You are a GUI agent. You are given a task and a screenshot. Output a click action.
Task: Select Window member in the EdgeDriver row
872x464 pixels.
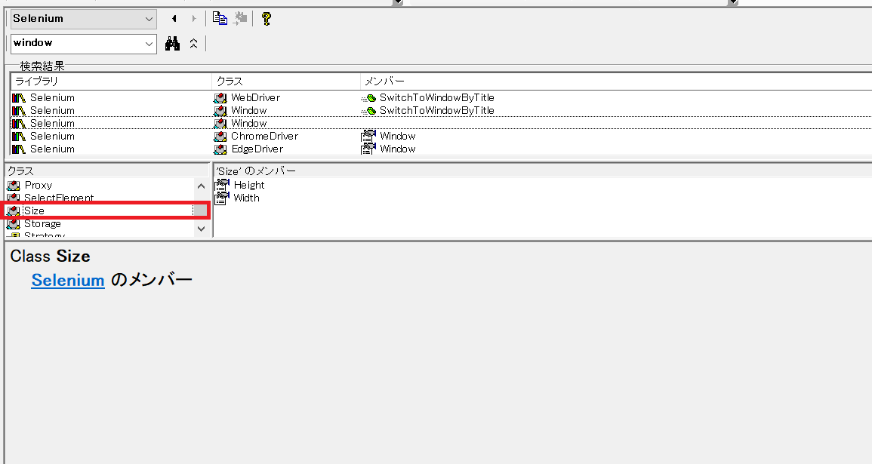pos(397,149)
